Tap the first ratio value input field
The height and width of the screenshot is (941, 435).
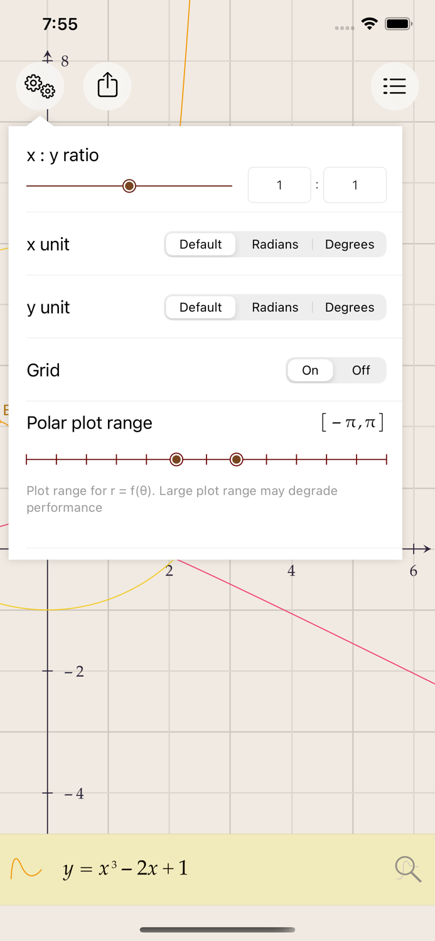coord(279,185)
